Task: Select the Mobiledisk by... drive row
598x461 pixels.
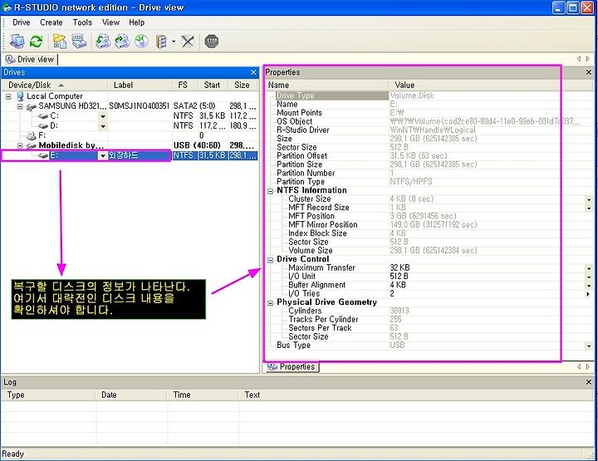Action: 130,145
